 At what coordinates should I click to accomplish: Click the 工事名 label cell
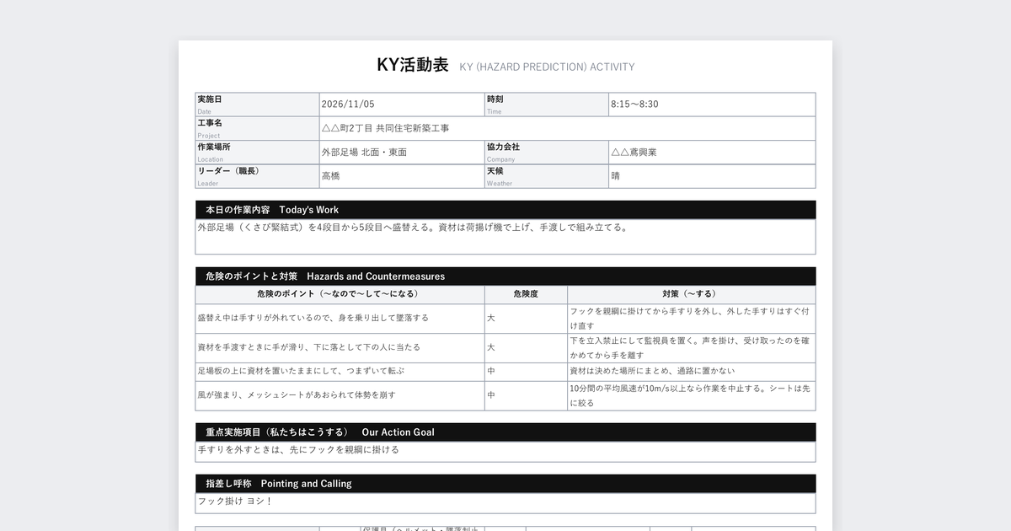[x=257, y=128]
